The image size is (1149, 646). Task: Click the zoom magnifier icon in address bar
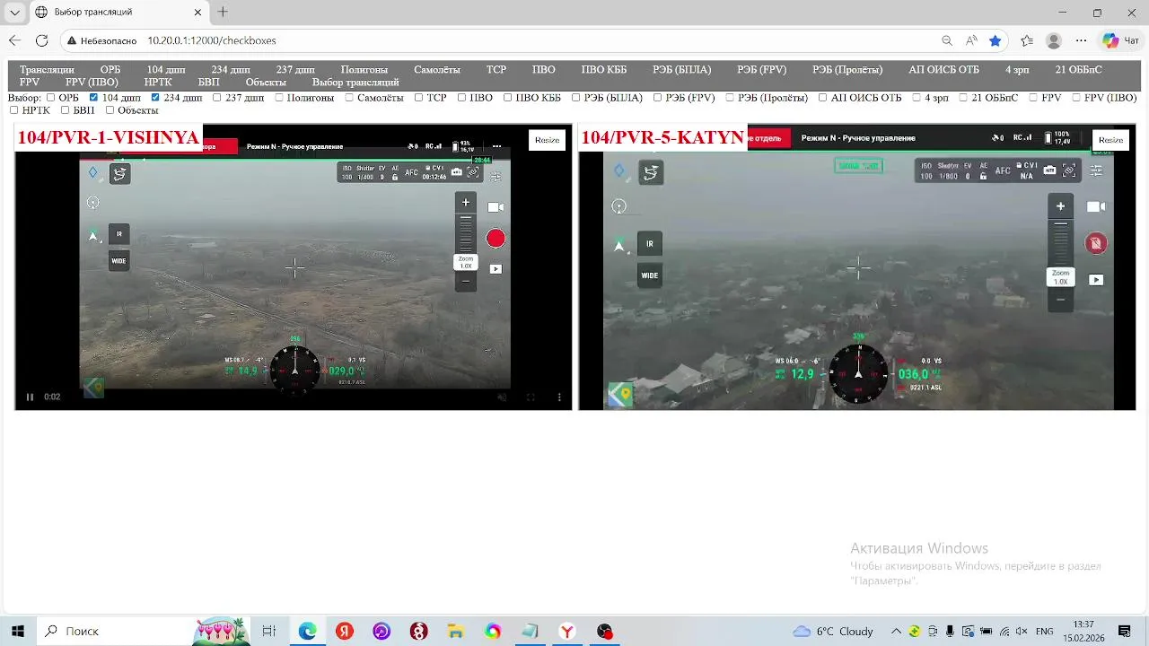coord(947,40)
